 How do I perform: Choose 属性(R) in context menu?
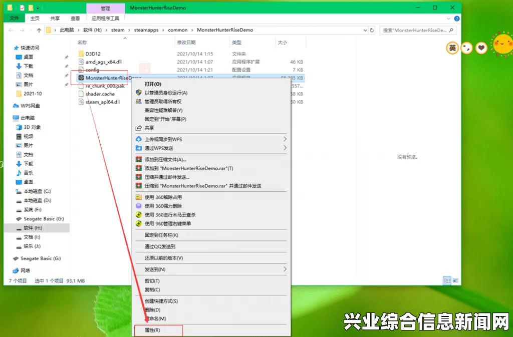click(152, 330)
